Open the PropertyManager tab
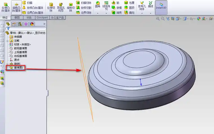 point(14,24)
